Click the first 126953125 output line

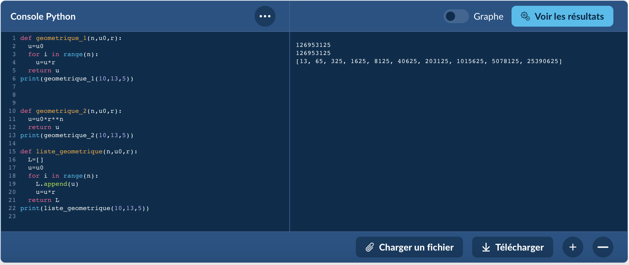click(x=313, y=45)
